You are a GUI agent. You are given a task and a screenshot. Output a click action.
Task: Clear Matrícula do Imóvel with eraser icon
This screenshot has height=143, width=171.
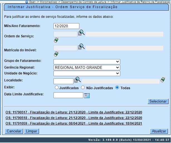[56, 54]
